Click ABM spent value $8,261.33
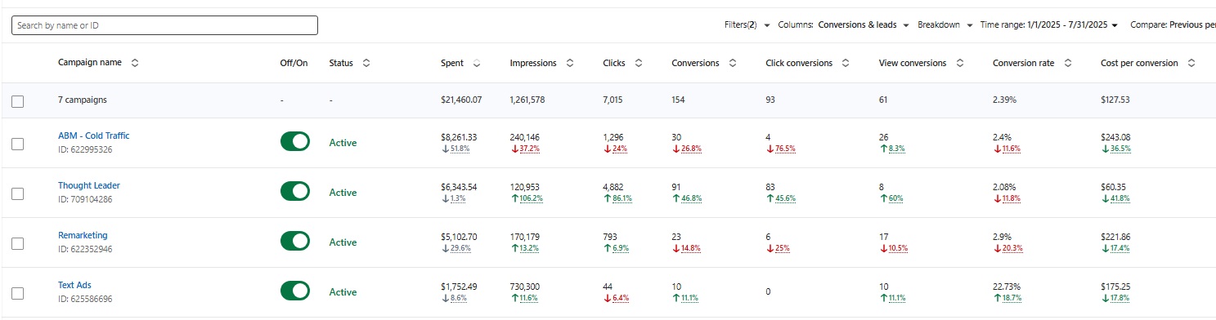This screenshot has height=320, width=1216. [x=459, y=137]
